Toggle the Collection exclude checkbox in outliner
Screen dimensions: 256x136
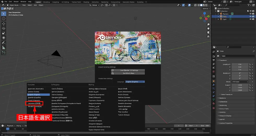tap(248, 11)
